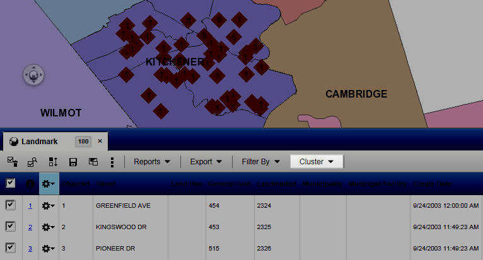Click the map pan navigation control

pos(33,74)
